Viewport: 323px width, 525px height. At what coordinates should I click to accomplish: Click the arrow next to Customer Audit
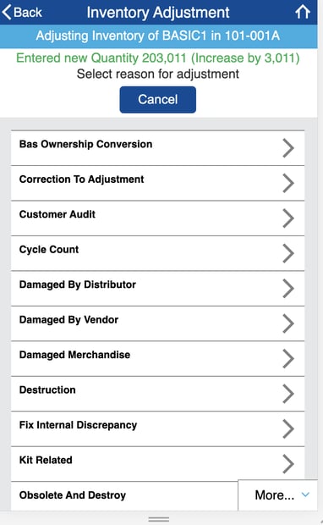(x=288, y=218)
